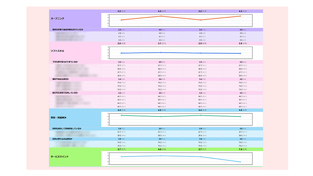
Task: Click the green line in the 質問・問題解決 chart
Action: tap(141, 116)
